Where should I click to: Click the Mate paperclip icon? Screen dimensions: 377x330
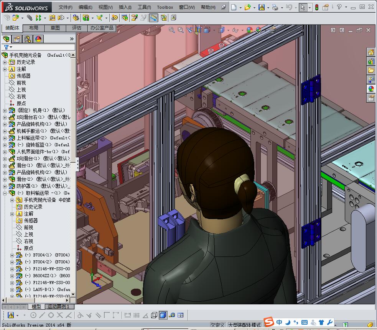tap(29, 18)
